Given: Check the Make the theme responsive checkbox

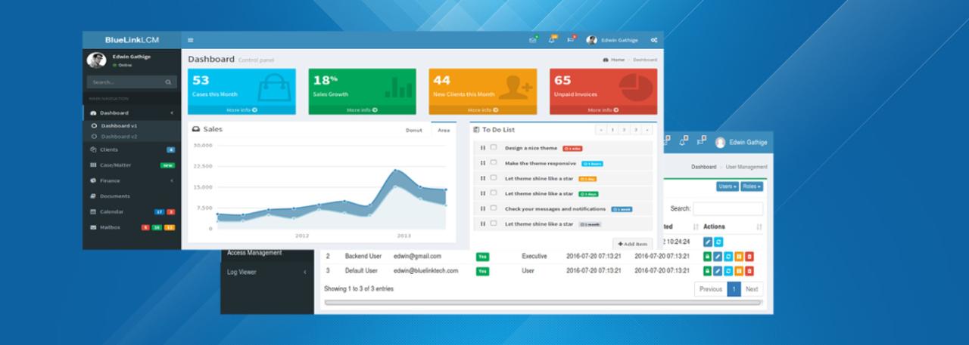Looking at the screenshot, I should coord(494,162).
